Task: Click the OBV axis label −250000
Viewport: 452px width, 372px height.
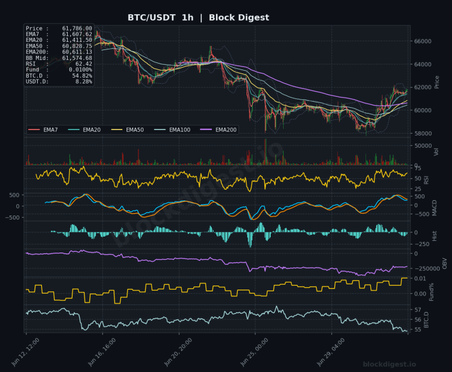Action: [x=427, y=268]
